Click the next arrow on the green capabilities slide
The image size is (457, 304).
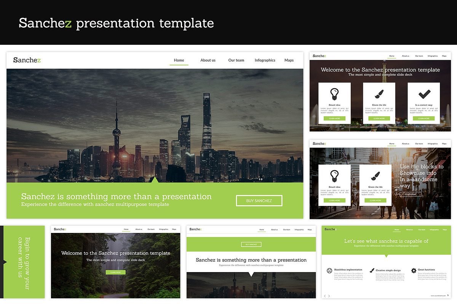(329, 296)
